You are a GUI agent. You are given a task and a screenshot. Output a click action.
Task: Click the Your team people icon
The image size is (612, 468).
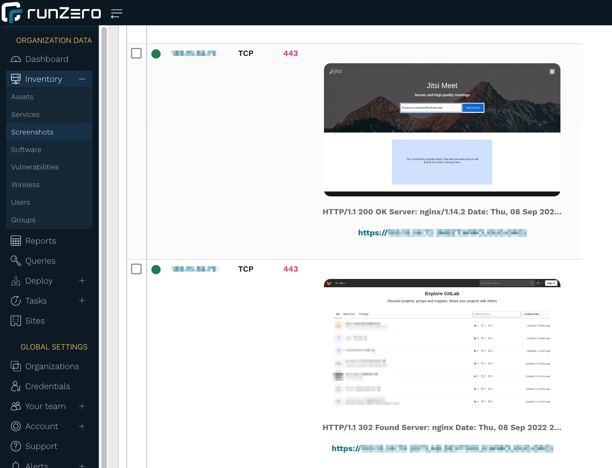pos(16,406)
